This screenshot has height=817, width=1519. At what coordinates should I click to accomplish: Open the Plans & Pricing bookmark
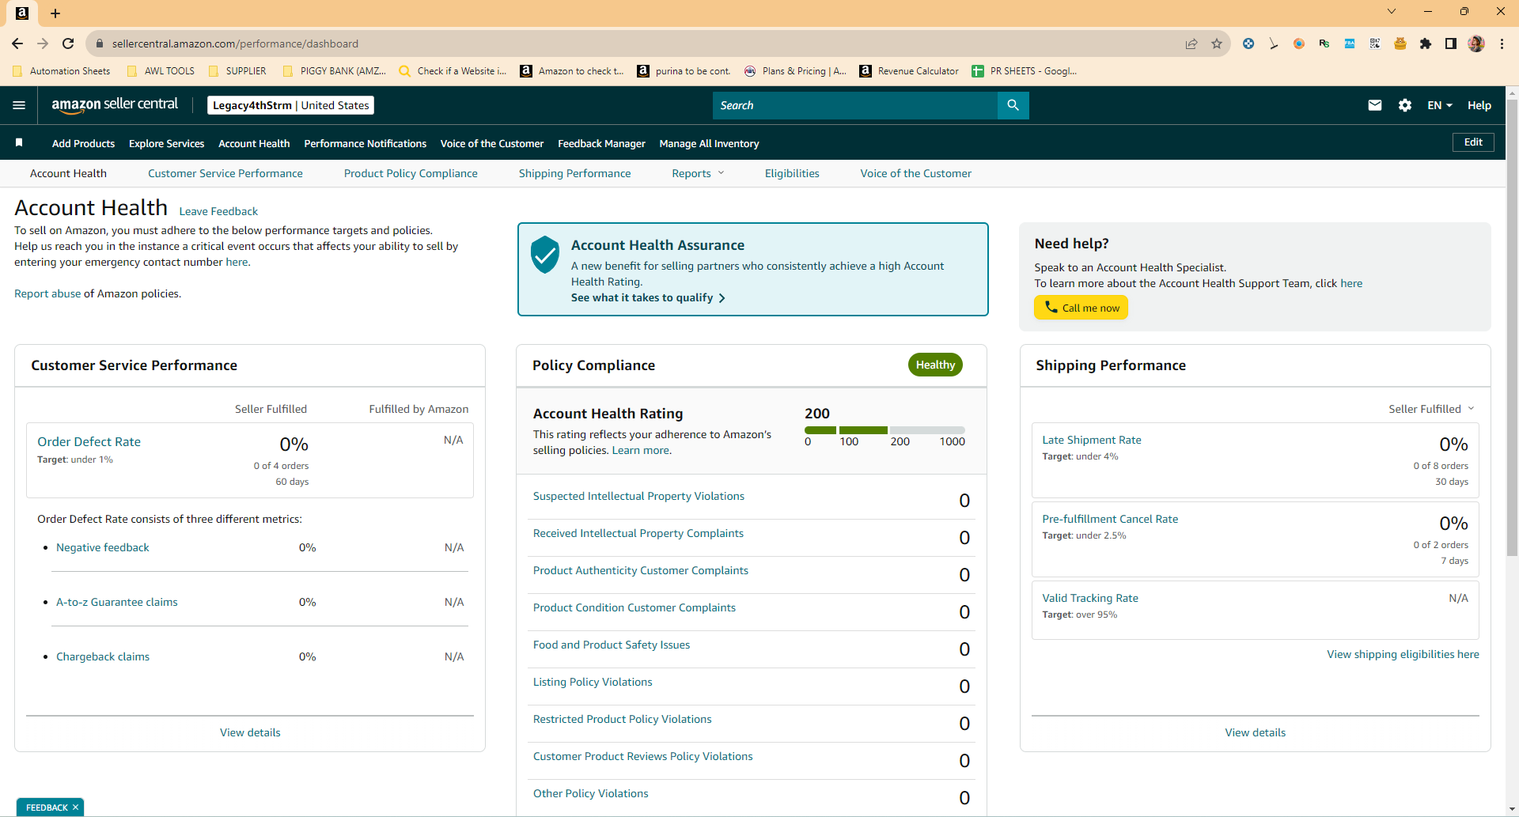point(795,70)
